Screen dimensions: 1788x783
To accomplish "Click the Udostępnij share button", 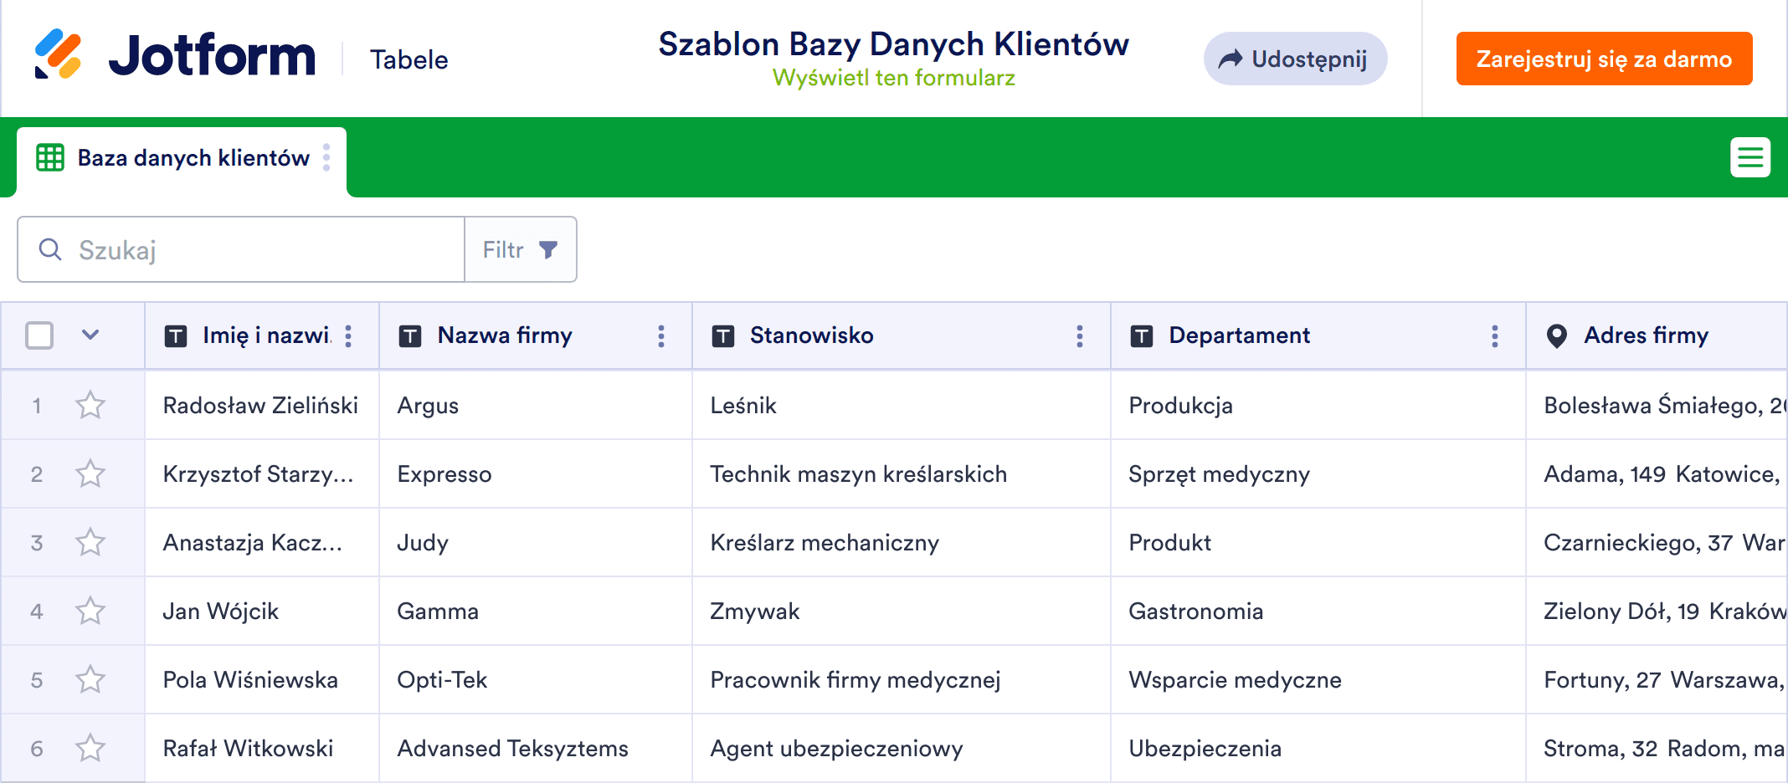I will pos(1295,59).
